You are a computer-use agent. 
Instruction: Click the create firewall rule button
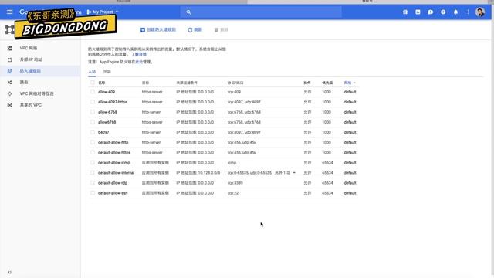(157, 29)
